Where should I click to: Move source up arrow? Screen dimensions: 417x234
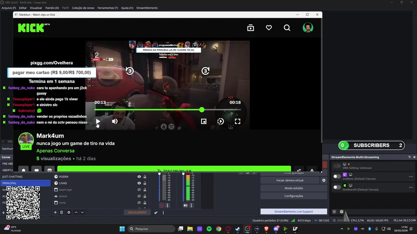[76, 212]
